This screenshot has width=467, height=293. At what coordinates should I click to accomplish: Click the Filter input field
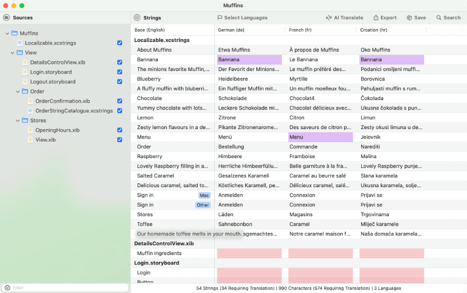67,287
